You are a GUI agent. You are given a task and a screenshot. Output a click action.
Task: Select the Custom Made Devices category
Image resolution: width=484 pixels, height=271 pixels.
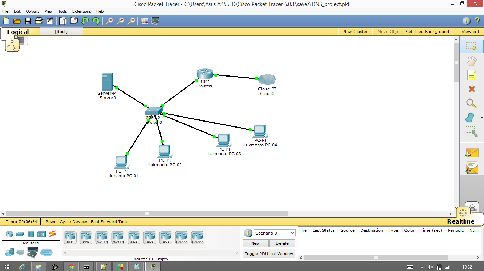(x=32, y=252)
